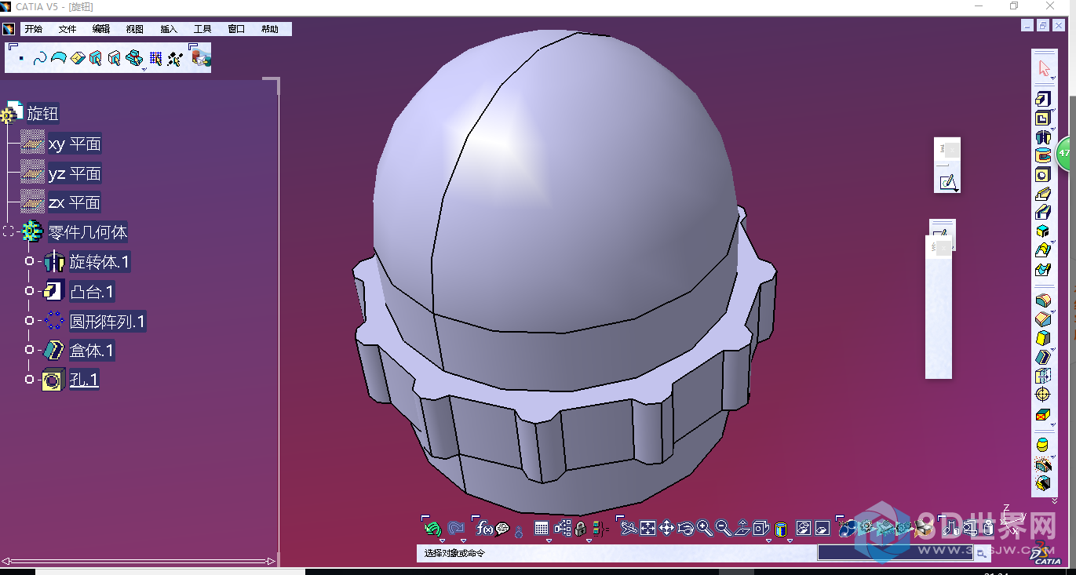Click the Hide/Show icon
Viewport: 1076px width, 575px height.
tap(803, 529)
